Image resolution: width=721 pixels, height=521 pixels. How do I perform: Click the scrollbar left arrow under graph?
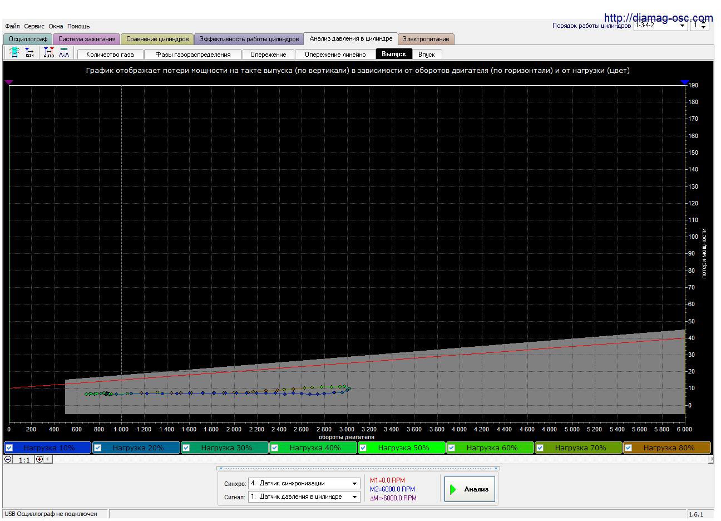[48, 459]
